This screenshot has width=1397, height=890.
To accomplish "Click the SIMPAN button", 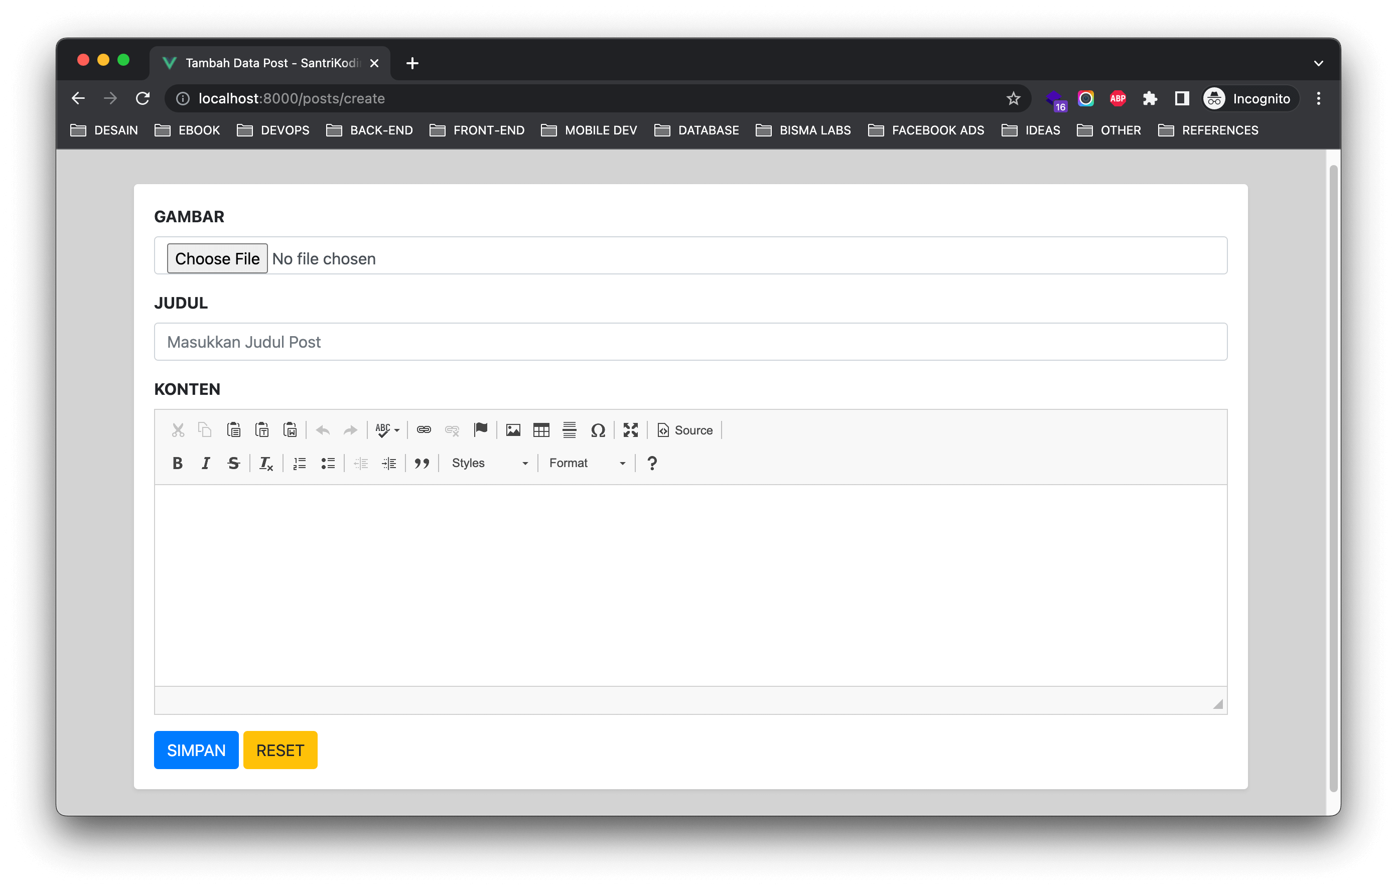I will (x=196, y=750).
